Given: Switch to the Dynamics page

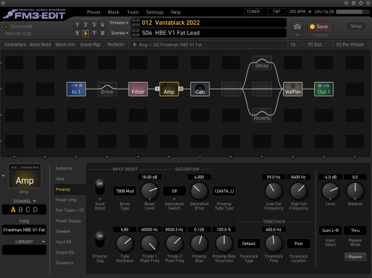Looking at the screenshot, I should point(64,263).
